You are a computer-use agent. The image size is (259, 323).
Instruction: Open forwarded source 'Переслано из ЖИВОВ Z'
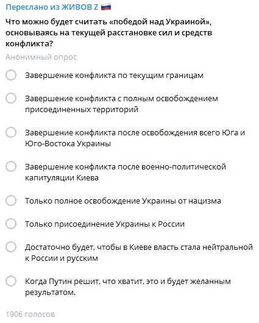click(x=52, y=7)
